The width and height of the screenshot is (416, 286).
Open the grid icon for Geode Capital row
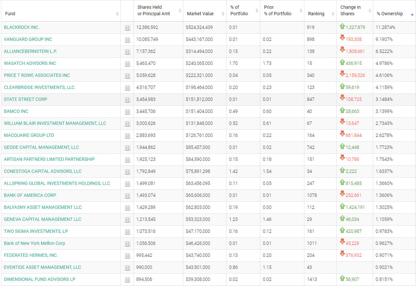(127, 148)
